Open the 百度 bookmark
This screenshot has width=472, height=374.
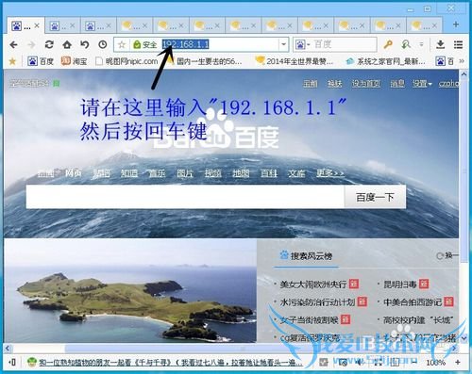point(41,61)
